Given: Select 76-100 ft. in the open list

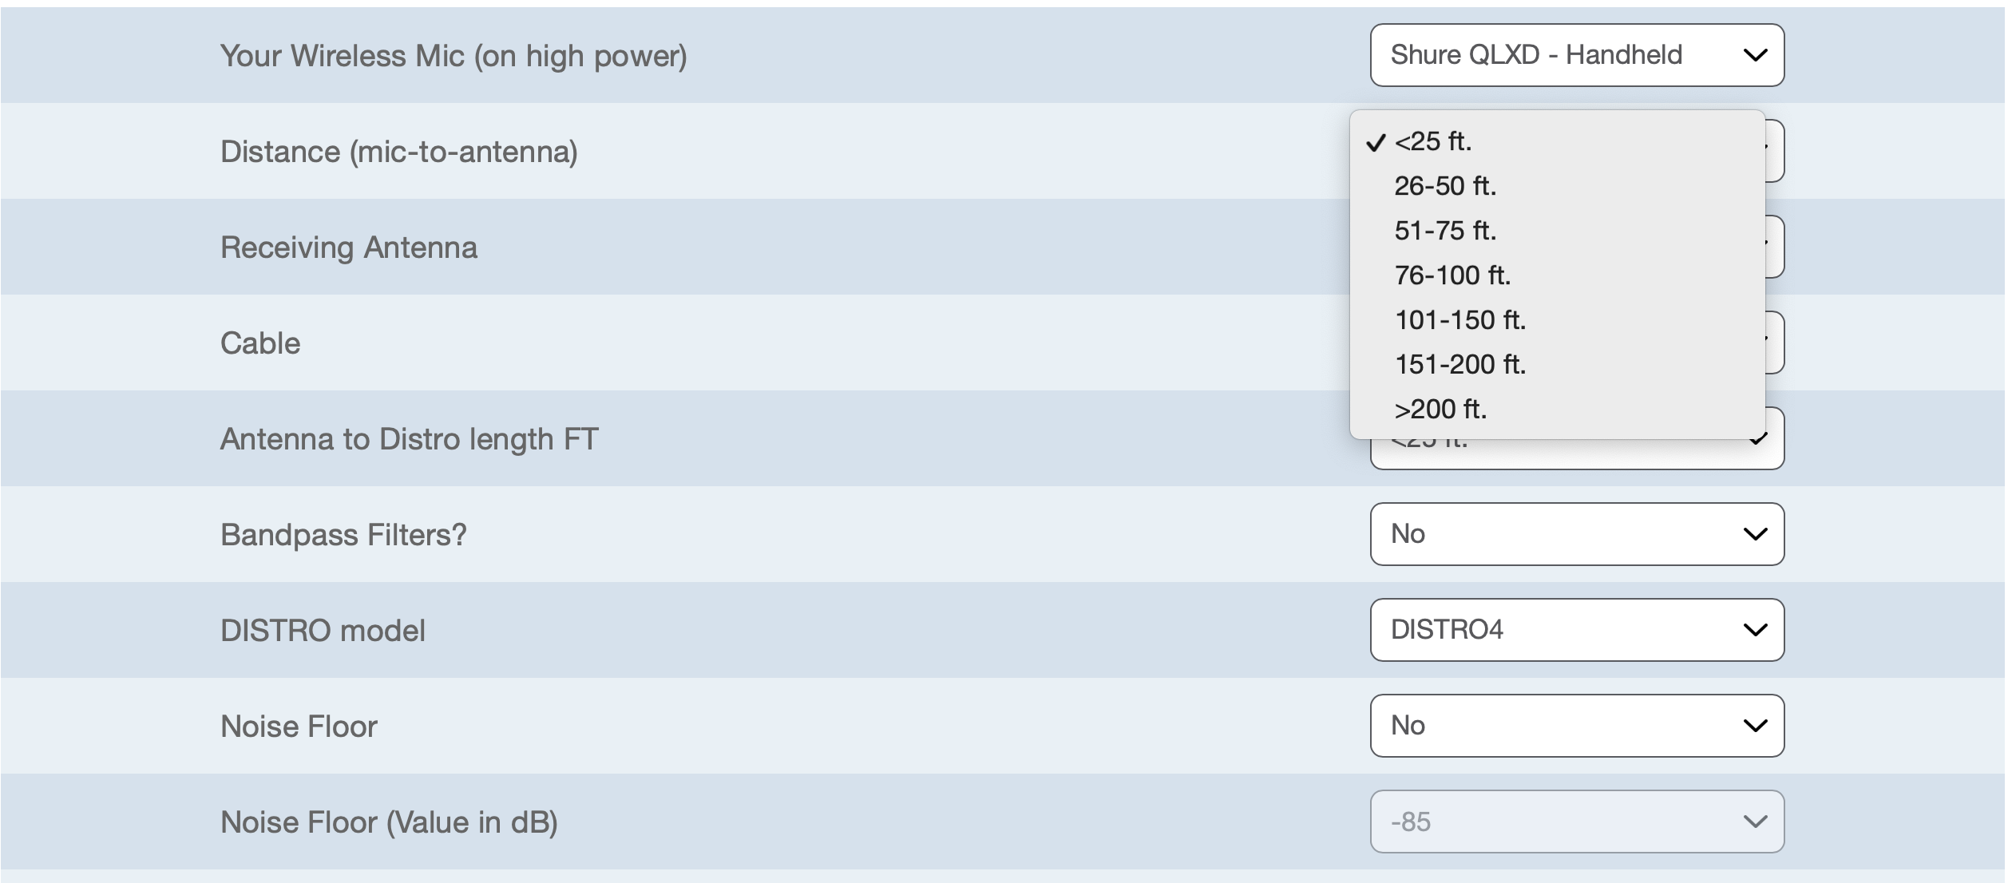Looking at the screenshot, I should (x=1452, y=276).
